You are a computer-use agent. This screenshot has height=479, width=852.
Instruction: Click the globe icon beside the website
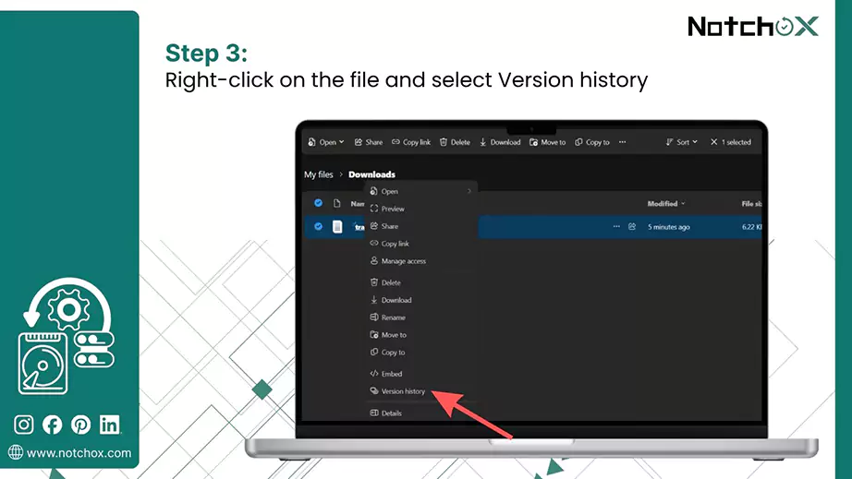(16, 452)
